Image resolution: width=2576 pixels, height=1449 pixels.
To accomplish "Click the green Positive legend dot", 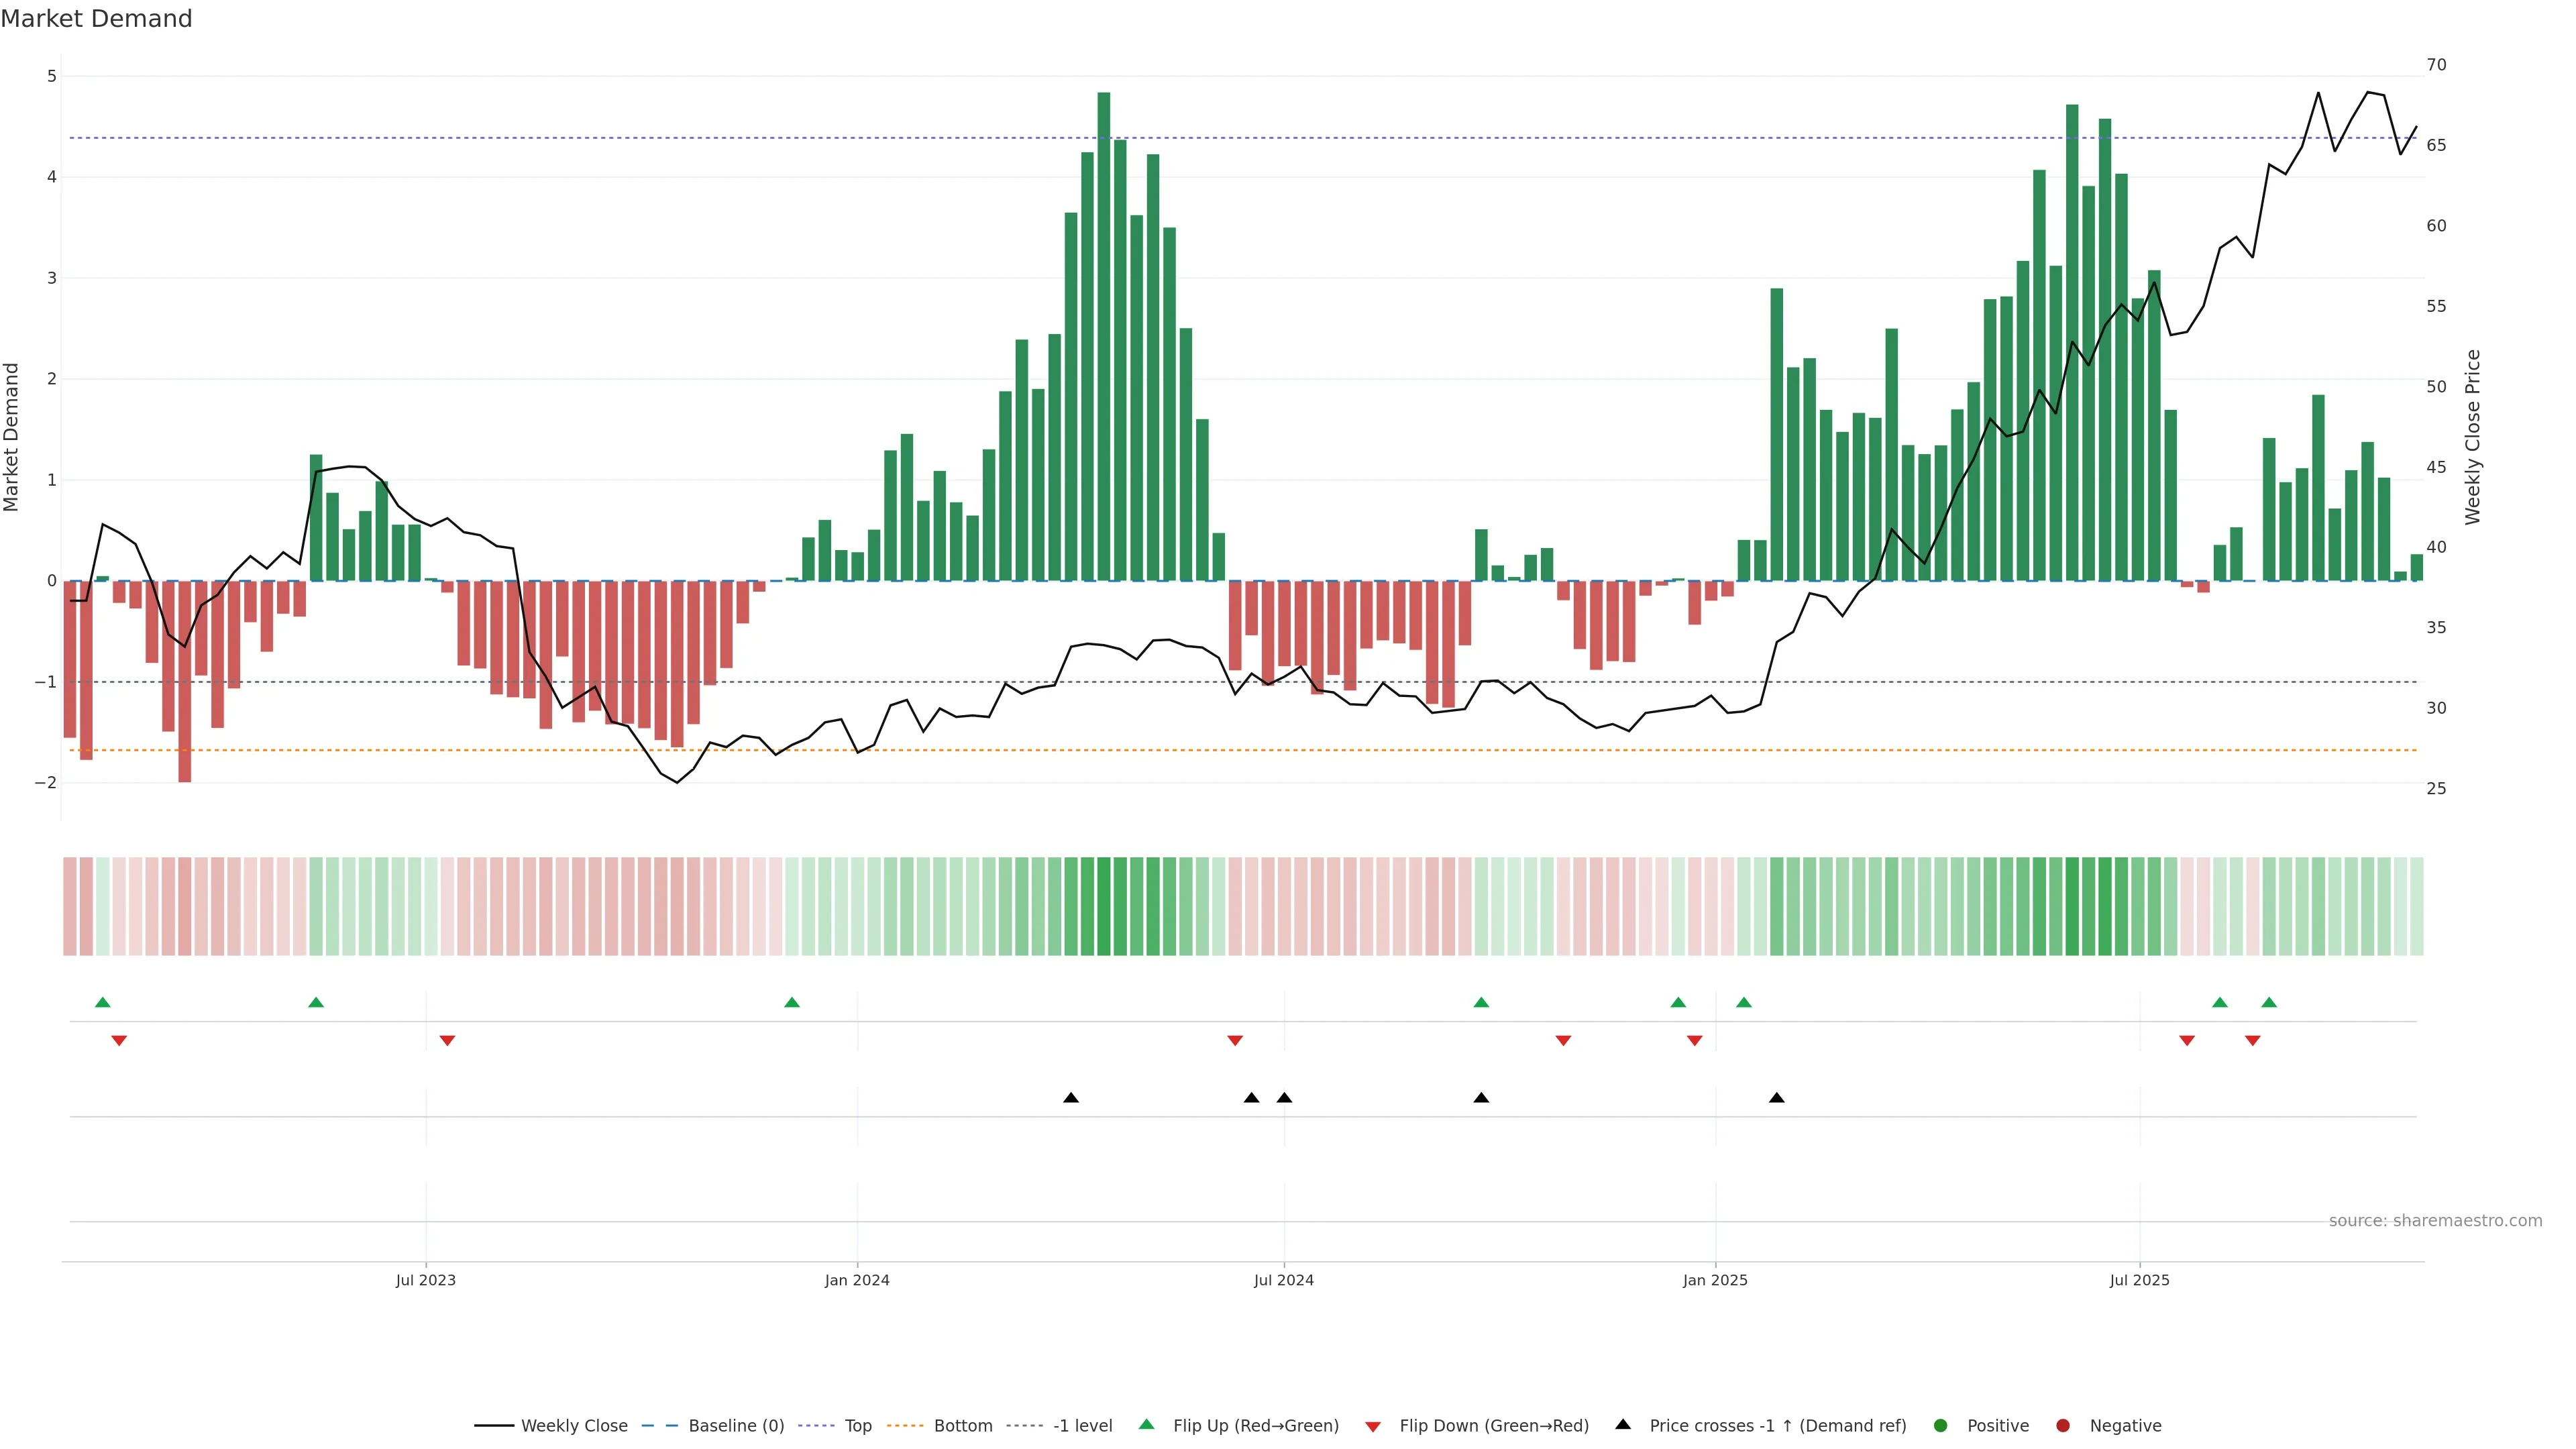I will point(1941,1426).
